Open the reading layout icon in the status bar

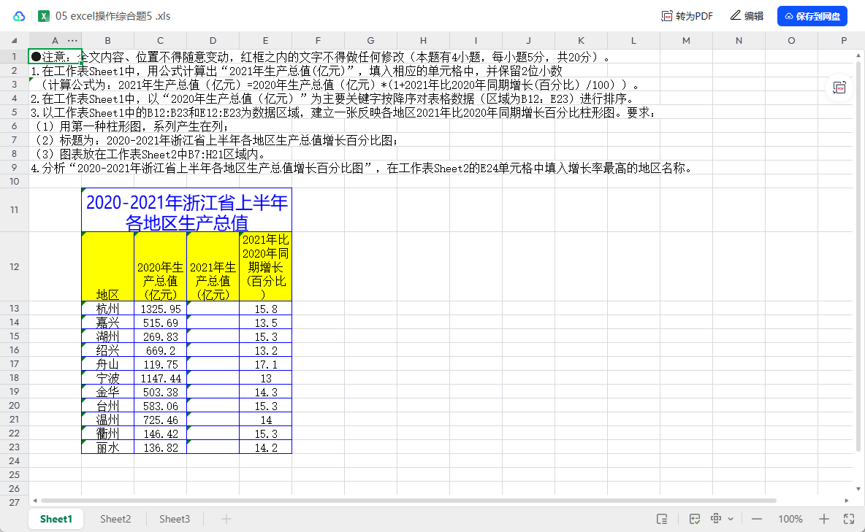[663, 519]
